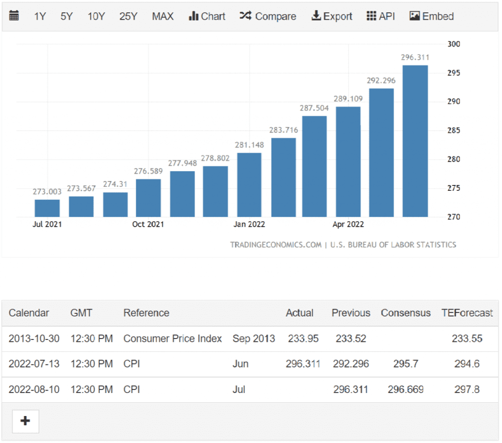The image size is (502, 443).
Task: Select the 274.31 bar in the chart
Action: coord(115,205)
